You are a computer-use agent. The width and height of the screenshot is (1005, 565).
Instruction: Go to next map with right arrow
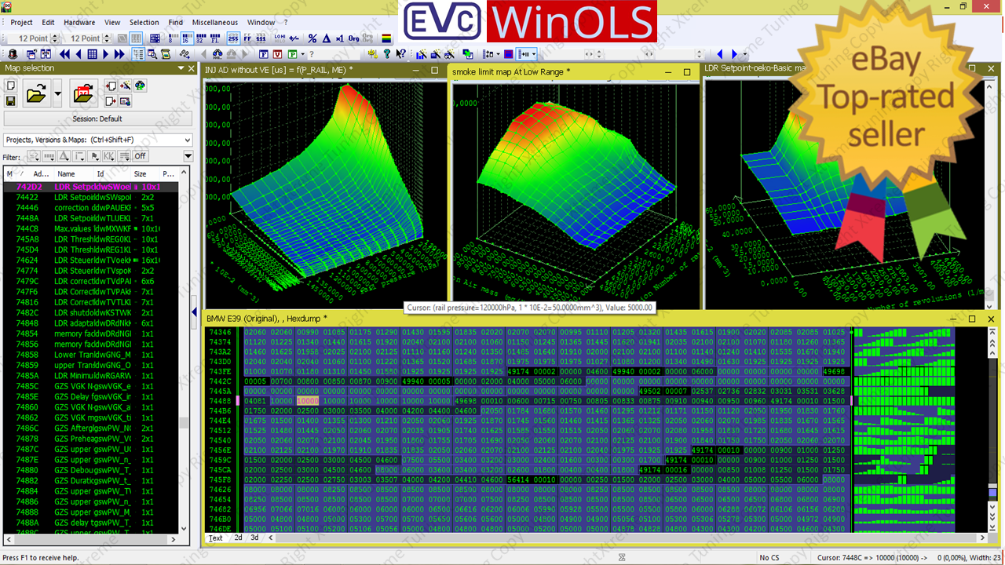pyautogui.click(x=105, y=54)
